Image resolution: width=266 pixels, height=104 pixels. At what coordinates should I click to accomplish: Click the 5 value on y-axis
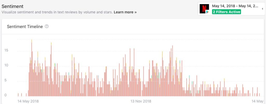(x=6, y=80)
